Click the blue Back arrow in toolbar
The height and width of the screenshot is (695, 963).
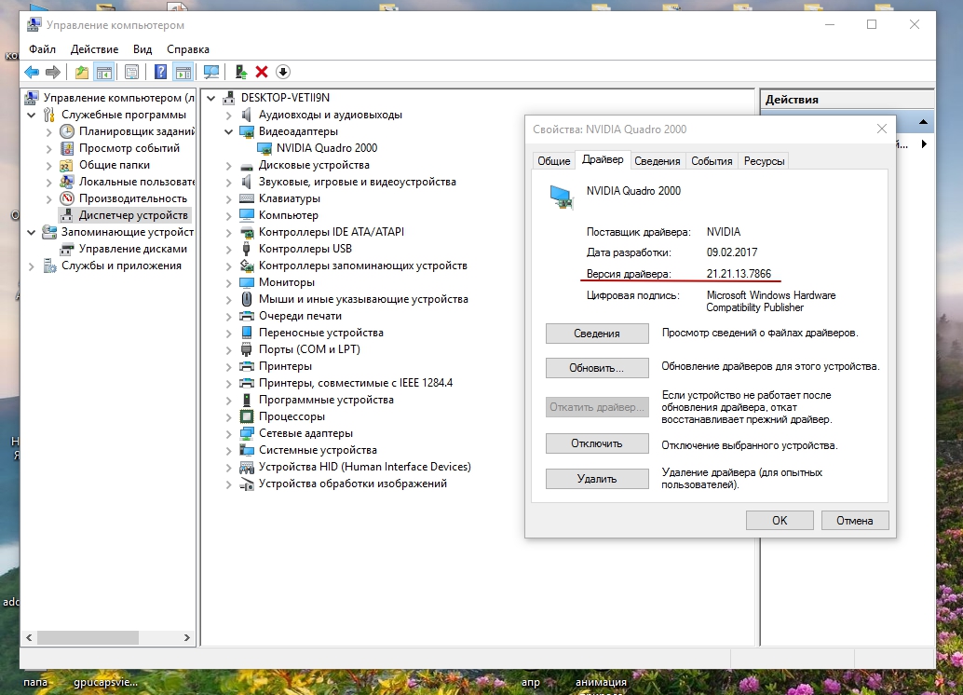tap(32, 72)
